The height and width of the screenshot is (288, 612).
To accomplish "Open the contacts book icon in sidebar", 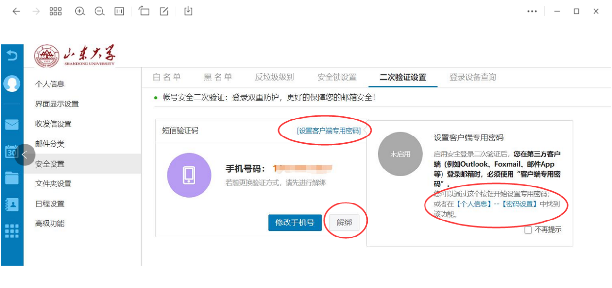I will coord(12,204).
